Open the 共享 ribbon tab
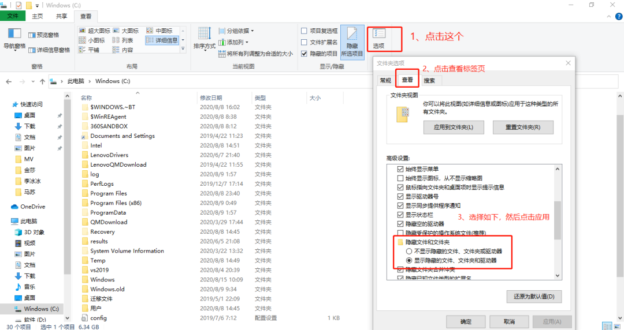This screenshot has height=330, width=624. click(61, 16)
